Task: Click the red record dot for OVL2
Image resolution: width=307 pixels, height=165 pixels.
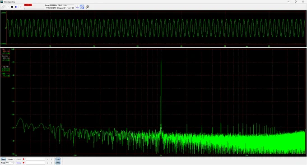Action: (23, 163)
